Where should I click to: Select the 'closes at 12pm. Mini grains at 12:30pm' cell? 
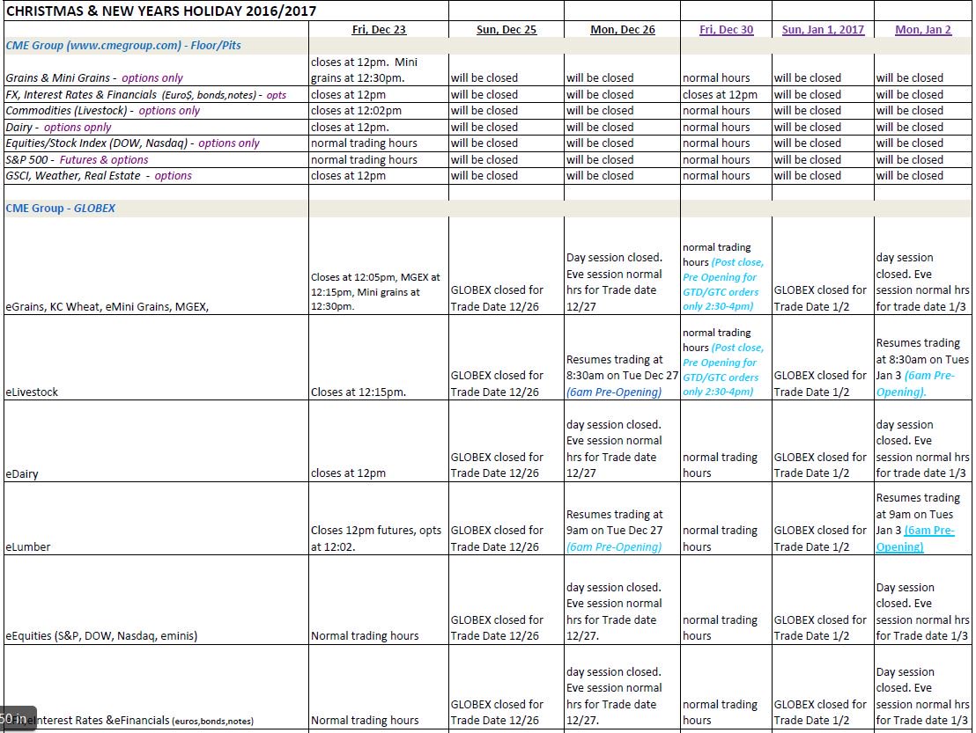pyautogui.click(x=379, y=70)
